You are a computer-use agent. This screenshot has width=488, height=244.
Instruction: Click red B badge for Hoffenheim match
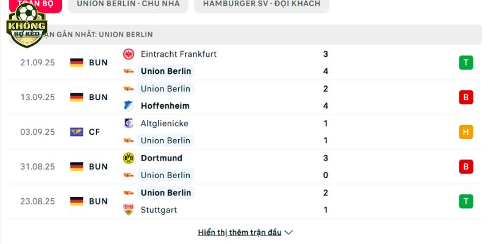[466, 98]
